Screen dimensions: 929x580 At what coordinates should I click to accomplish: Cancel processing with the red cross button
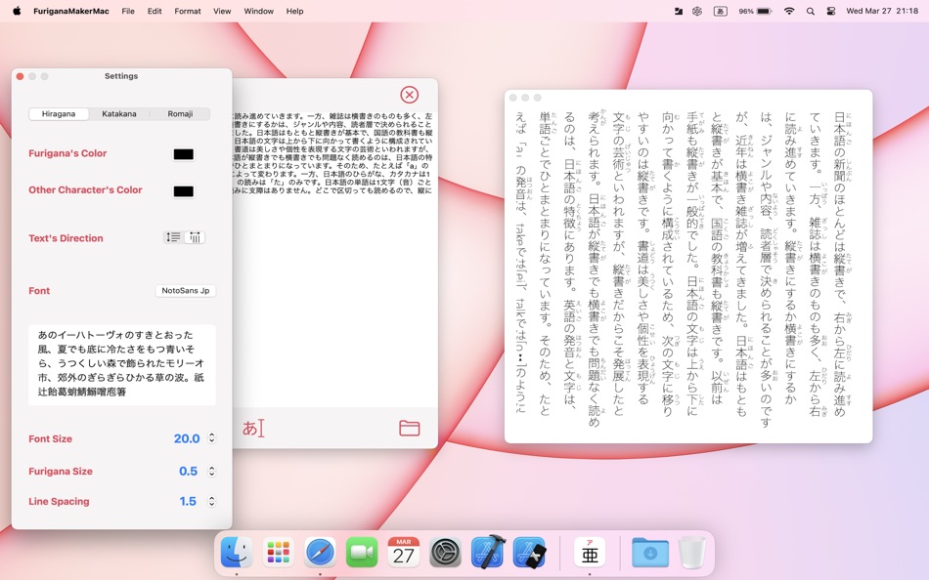(x=410, y=95)
